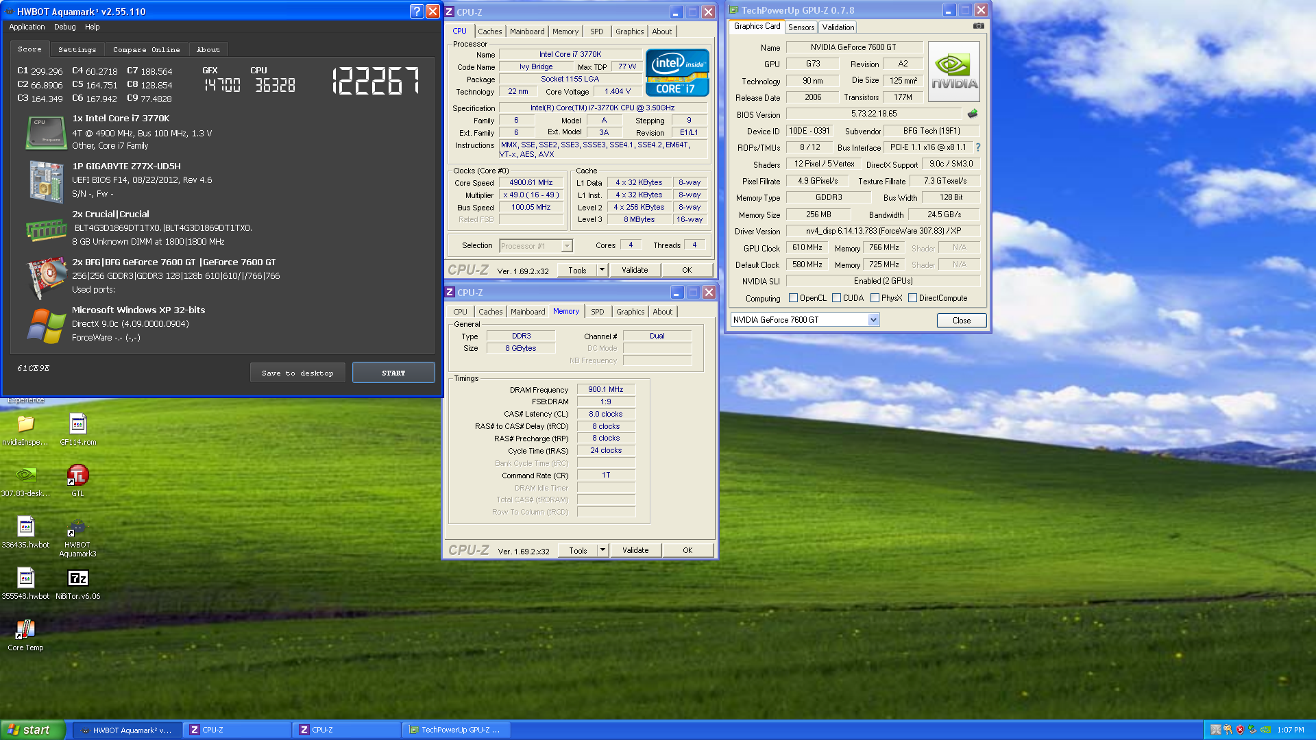Click Validate in upper CPU-Z
Screen dimensions: 1316x740
click(x=635, y=270)
